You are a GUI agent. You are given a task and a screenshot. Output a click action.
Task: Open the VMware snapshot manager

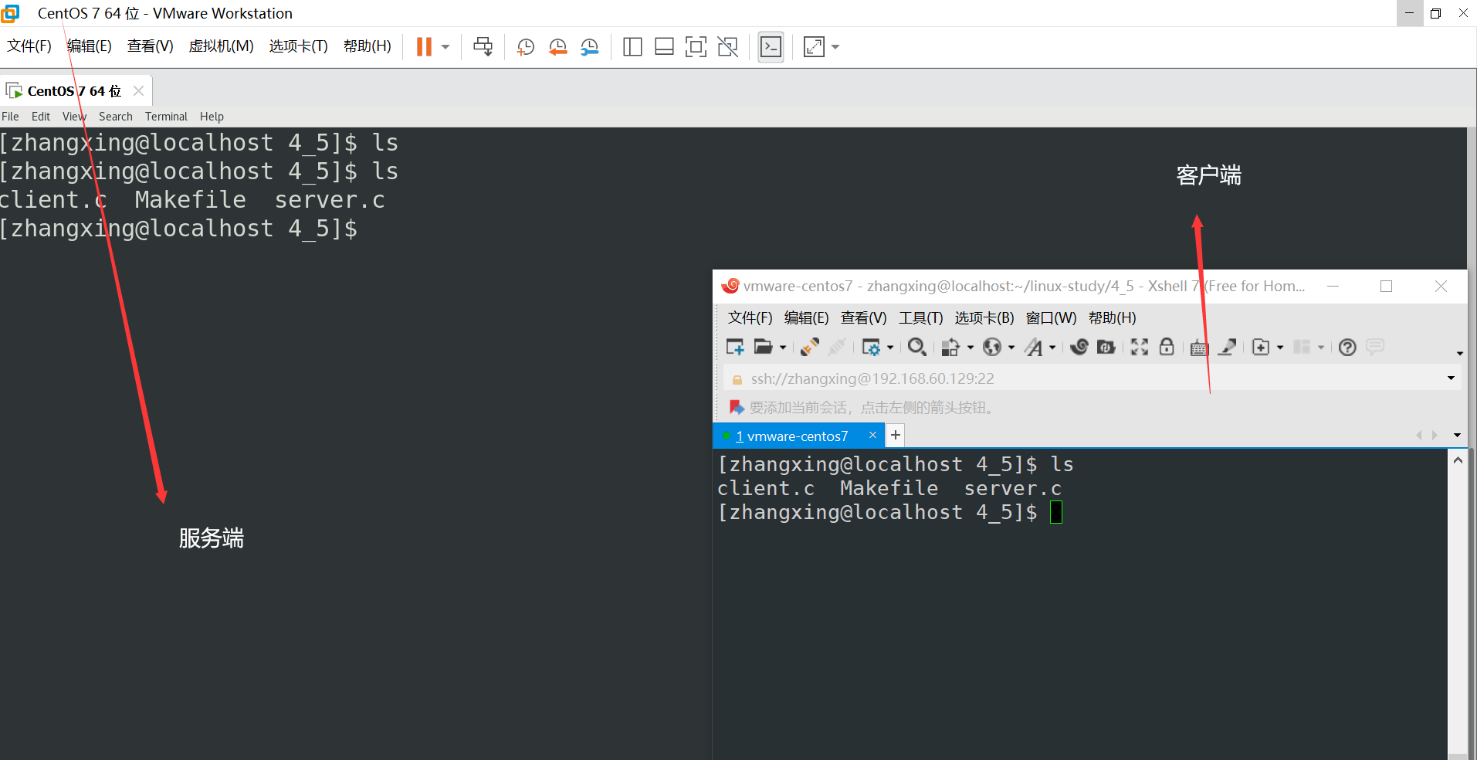590,47
